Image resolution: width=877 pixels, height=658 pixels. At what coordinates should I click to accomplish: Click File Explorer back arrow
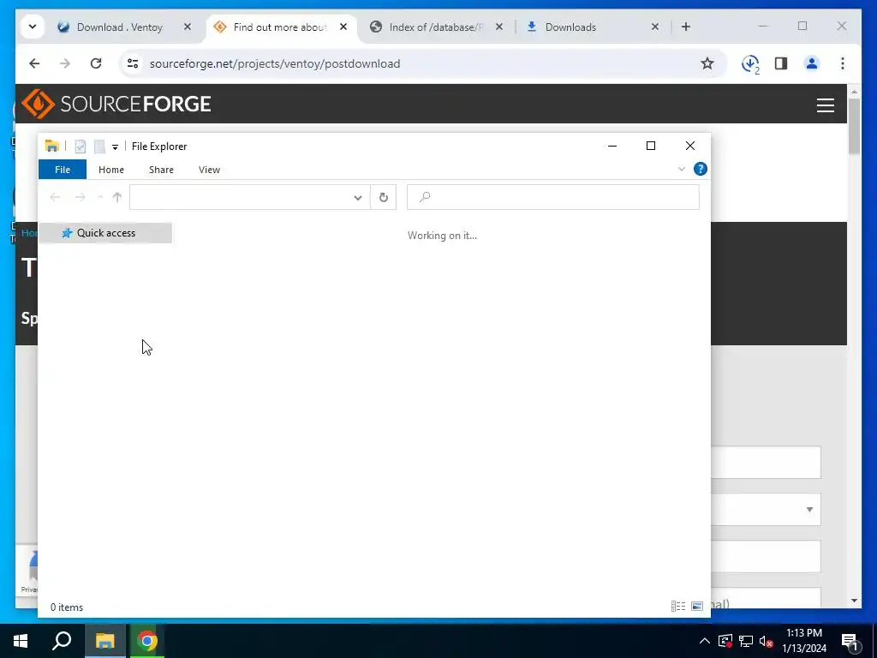click(x=55, y=197)
